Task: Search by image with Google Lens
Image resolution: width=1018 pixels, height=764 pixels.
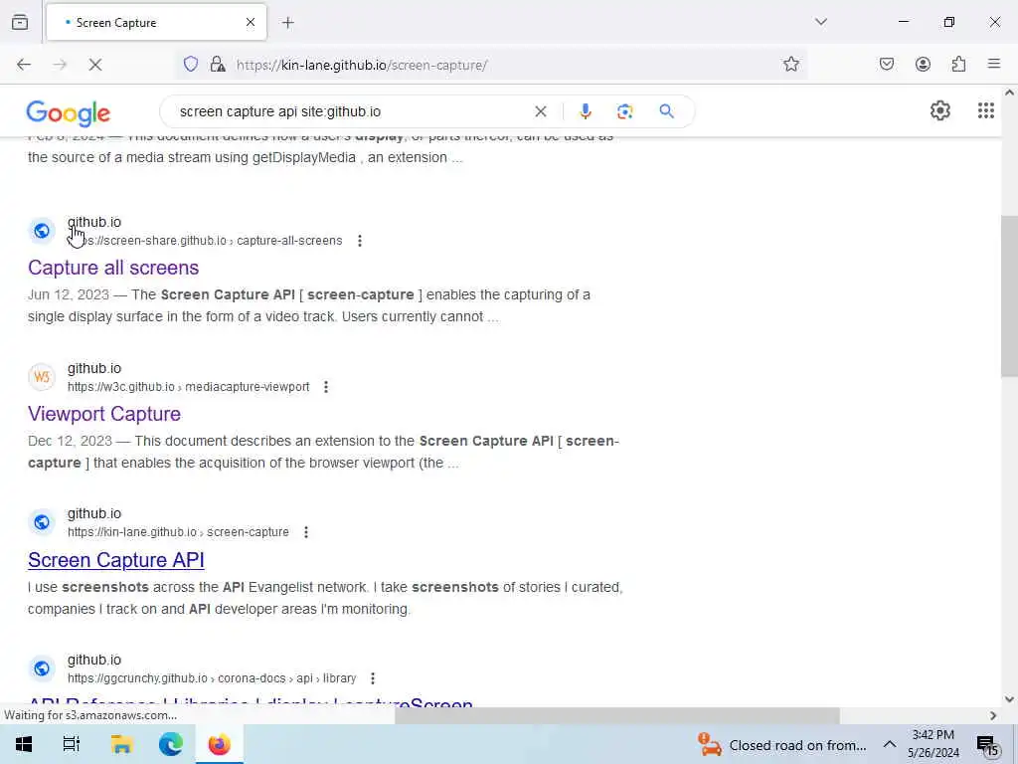Action: [624, 111]
